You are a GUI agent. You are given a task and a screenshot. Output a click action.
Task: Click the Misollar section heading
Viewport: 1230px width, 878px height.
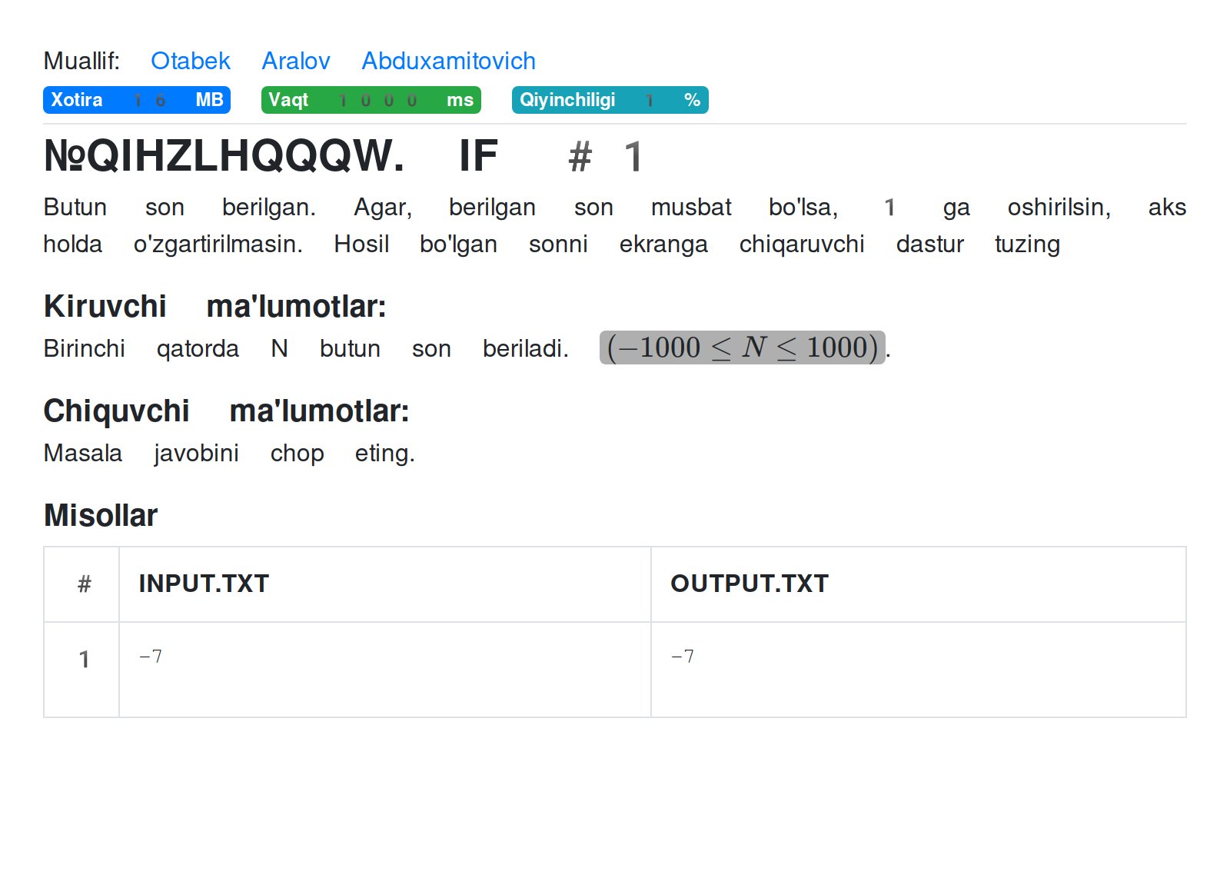(x=101, y=515)
